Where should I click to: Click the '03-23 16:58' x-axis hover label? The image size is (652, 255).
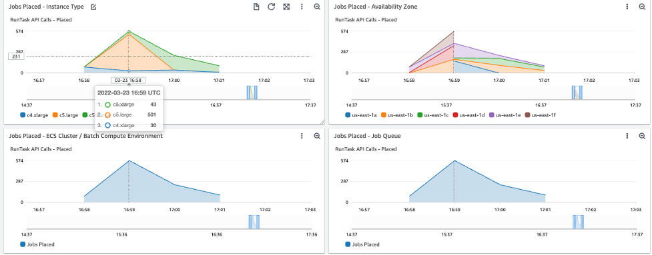click(128, 81)
